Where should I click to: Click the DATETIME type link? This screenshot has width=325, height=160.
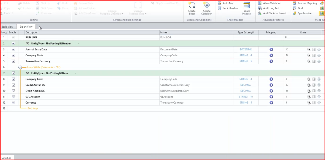pos(246,50)
